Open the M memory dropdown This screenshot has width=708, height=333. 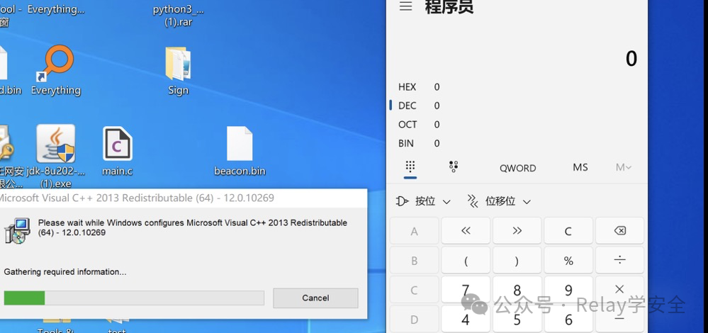tap(624, 167)
